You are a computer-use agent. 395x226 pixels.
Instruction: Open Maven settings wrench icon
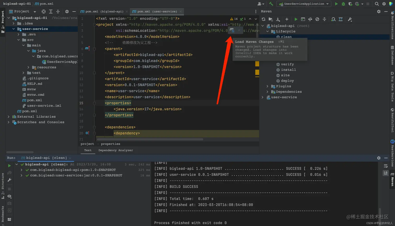tap(350, 19)
